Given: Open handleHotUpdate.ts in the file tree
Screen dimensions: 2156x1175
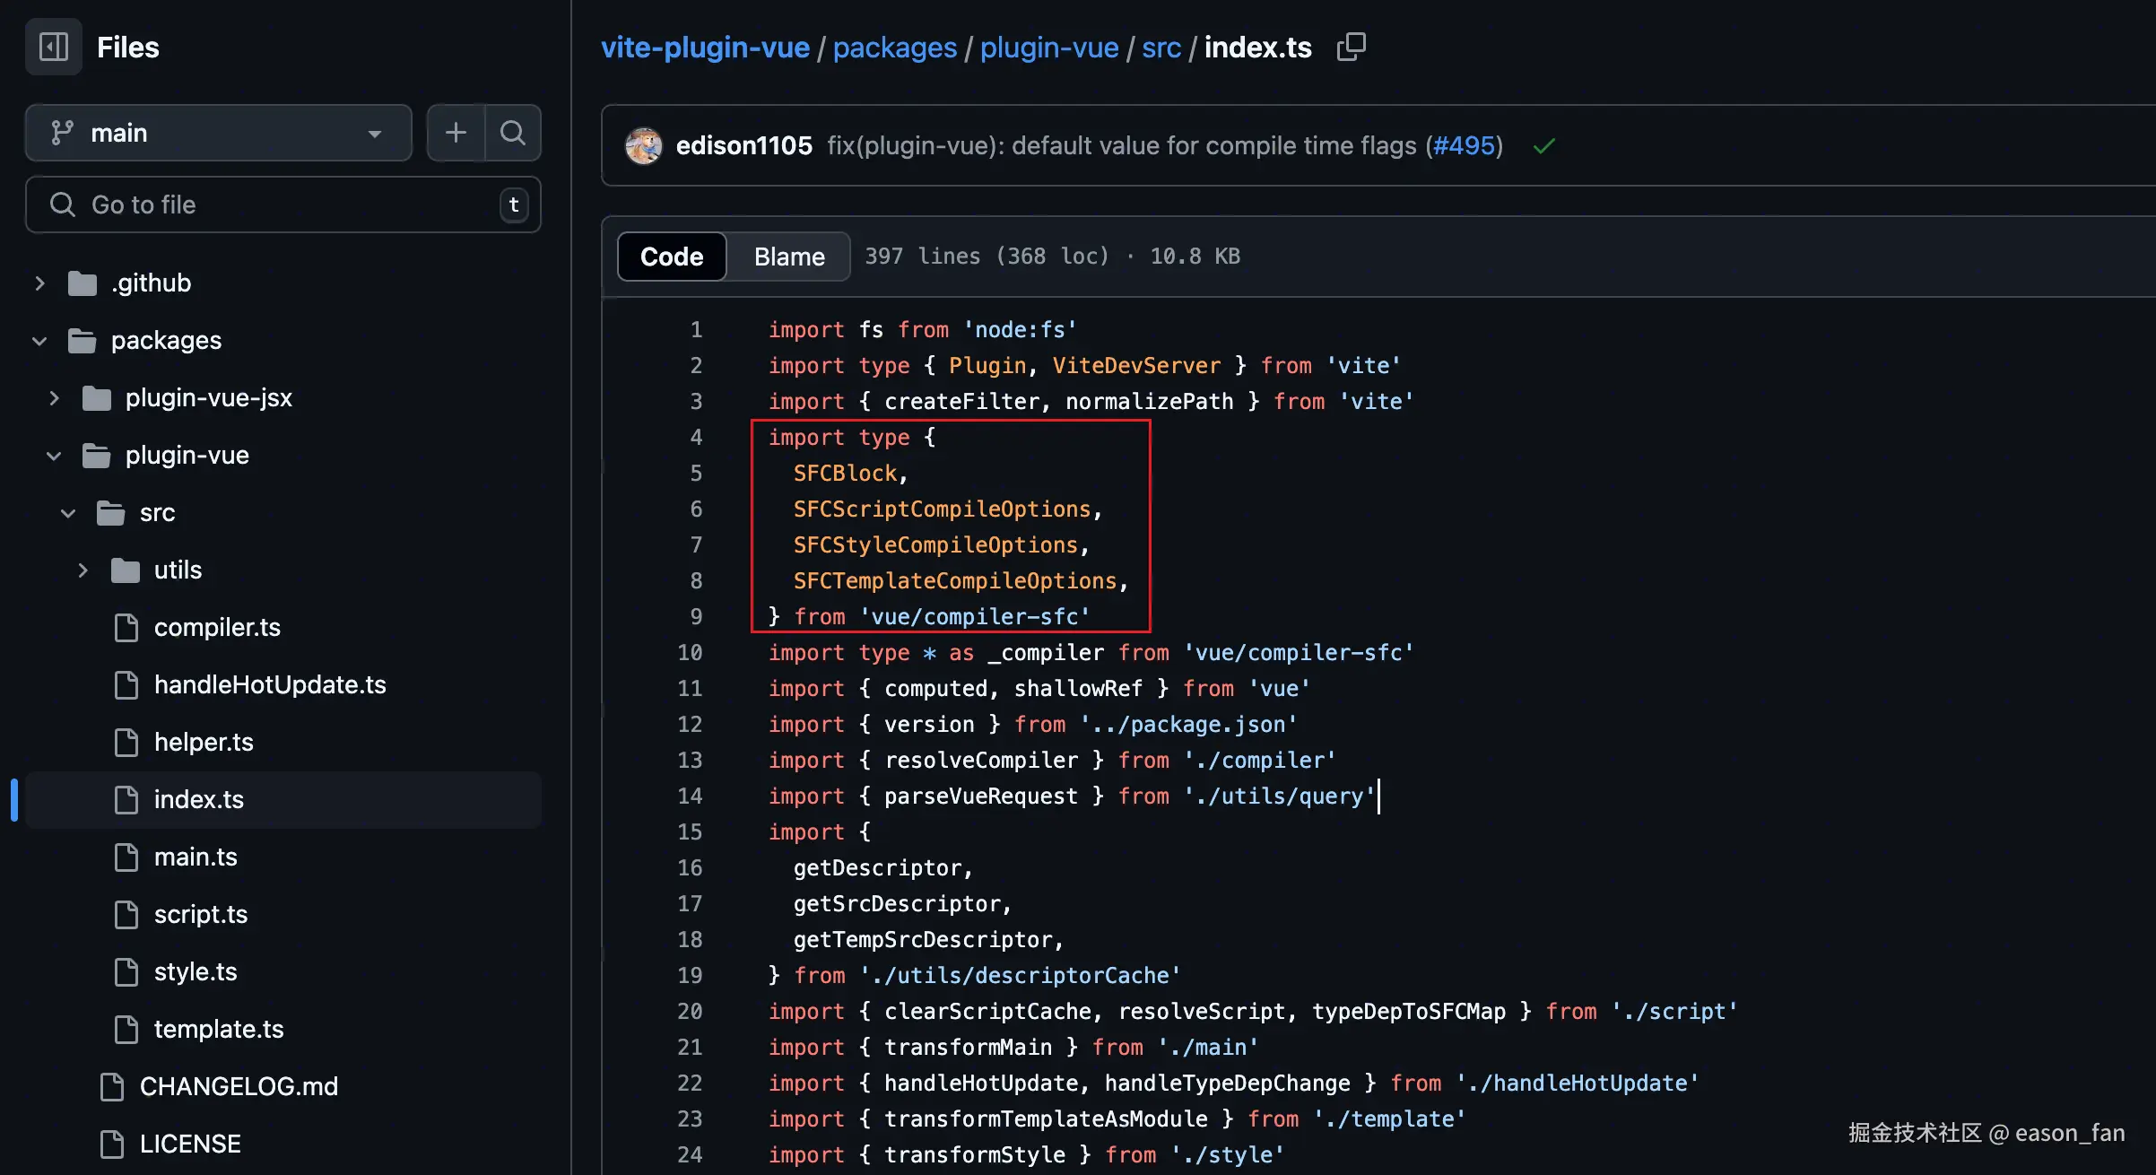Looking at the screenshot, I should pyautogui.click(x=270, y=685).
